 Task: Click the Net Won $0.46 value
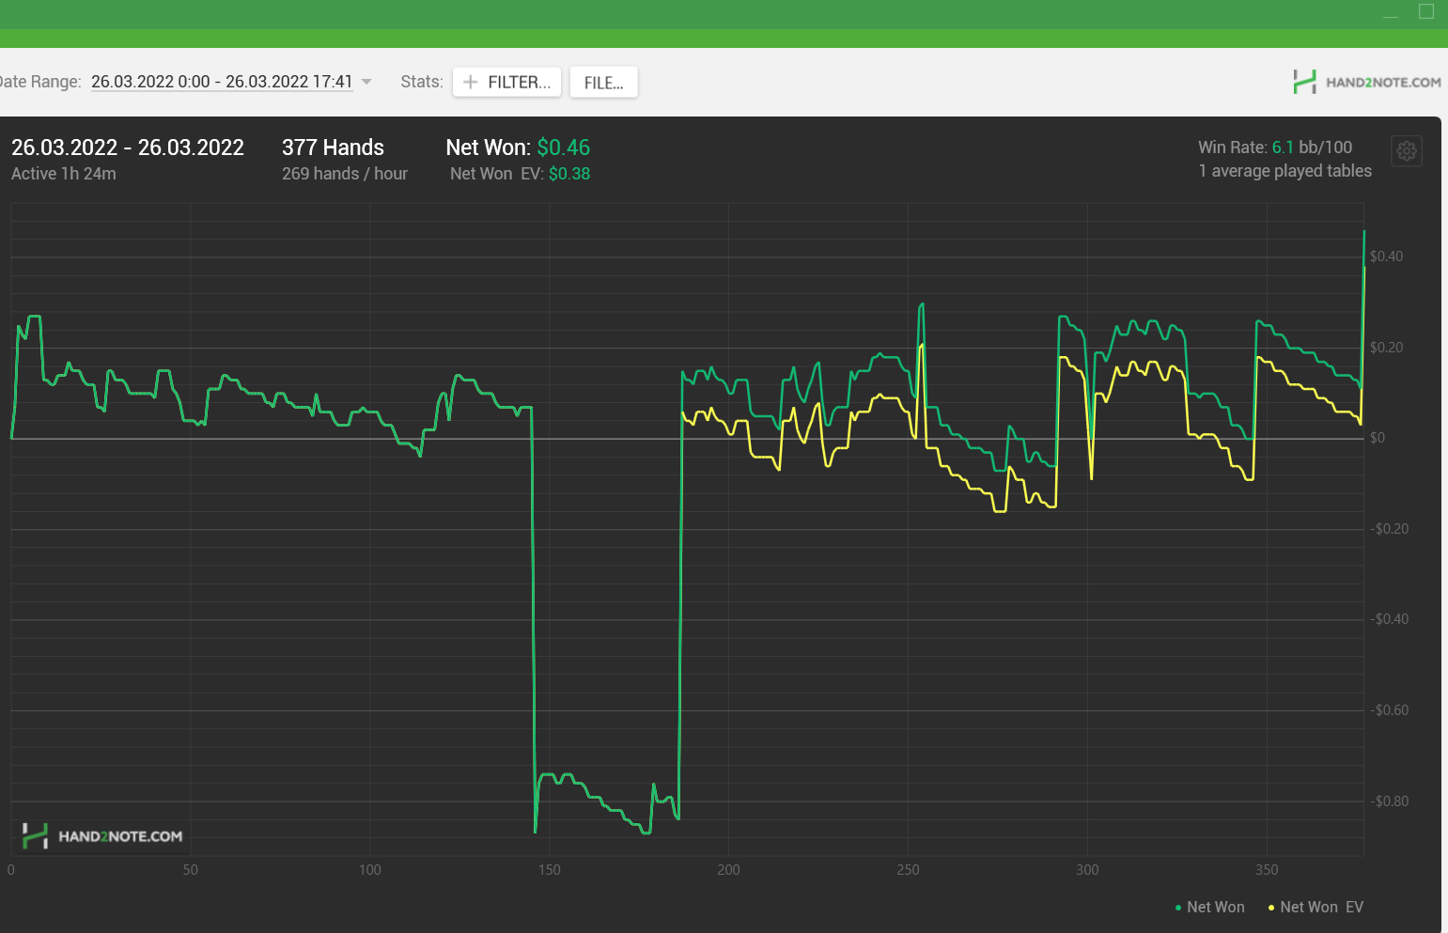click(564, 148)
